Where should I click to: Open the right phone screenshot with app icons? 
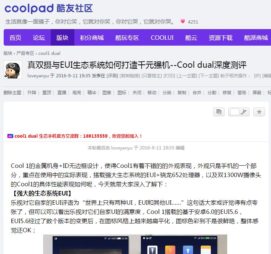[179, 244]
